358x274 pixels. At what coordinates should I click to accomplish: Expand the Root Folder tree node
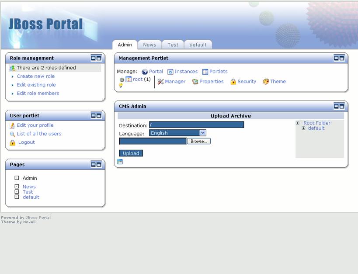pyautogui.click(x=298, y=123)
